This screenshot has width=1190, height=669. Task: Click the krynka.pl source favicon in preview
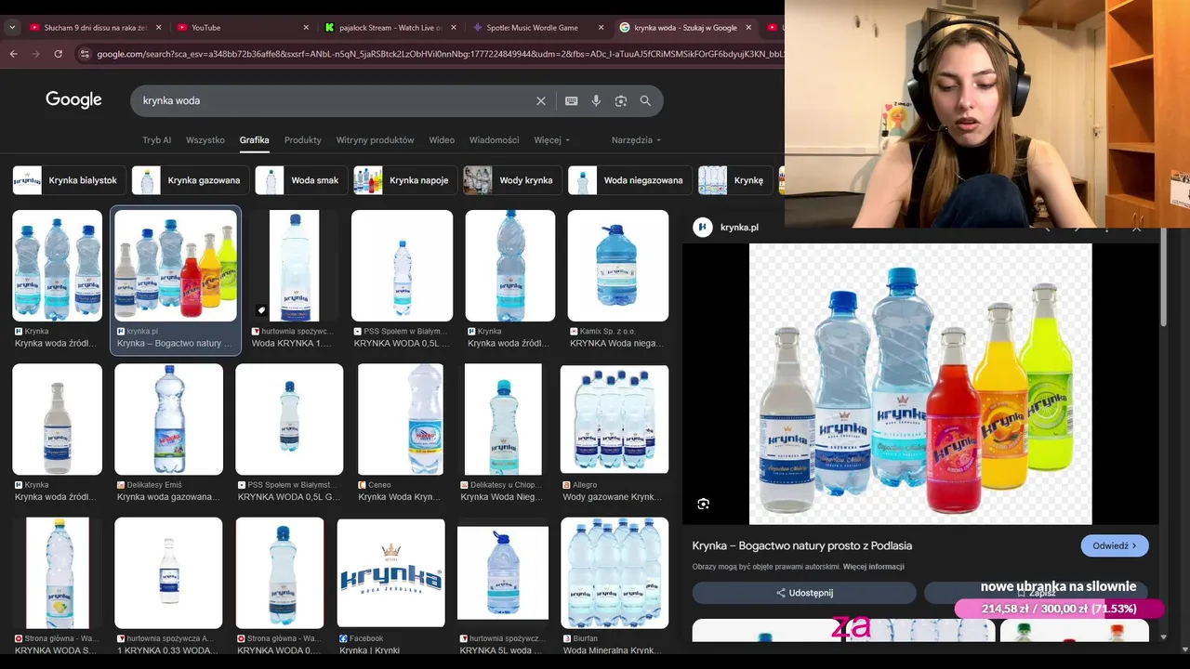tap(704, 227)
